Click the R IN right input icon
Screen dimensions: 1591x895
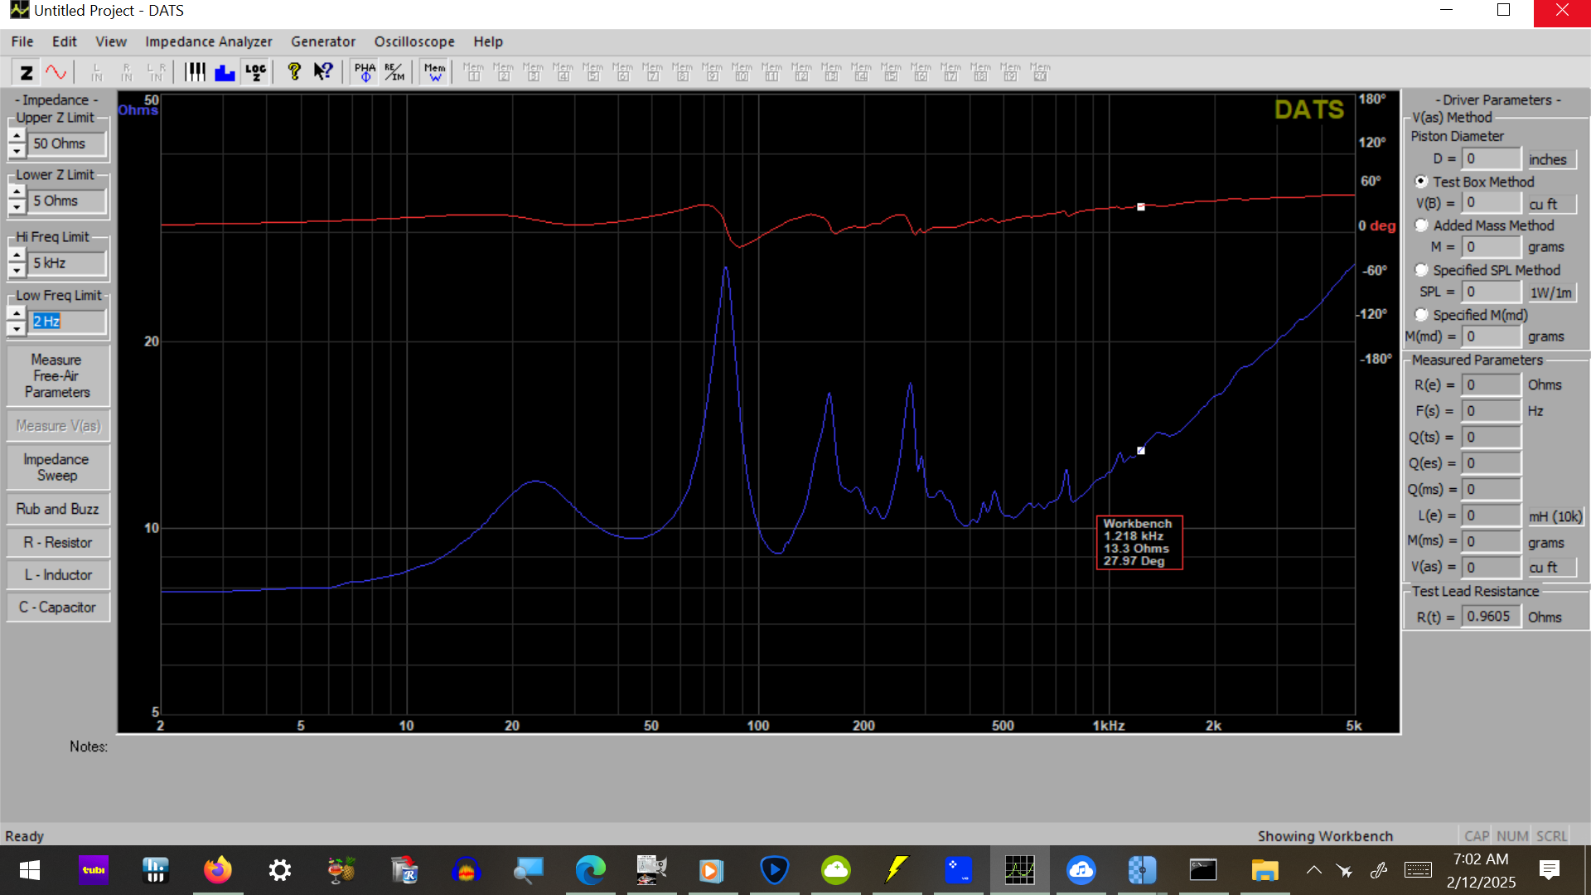click(x=127, y=72)
